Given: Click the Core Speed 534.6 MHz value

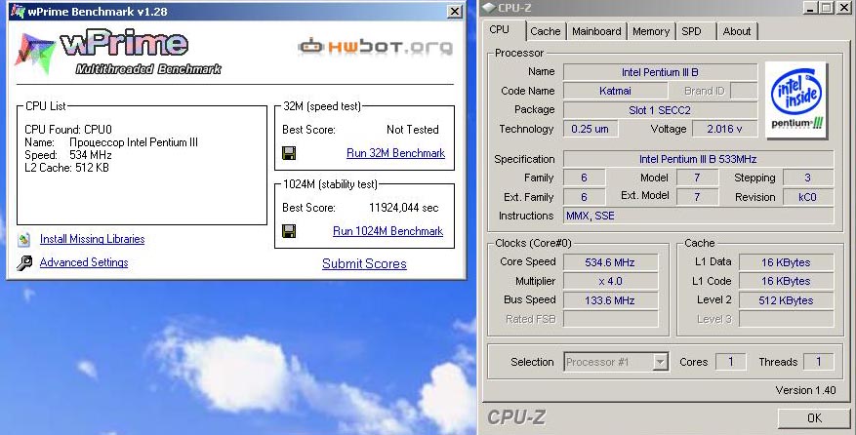Looking at the screenshot, I should [610, 262].
